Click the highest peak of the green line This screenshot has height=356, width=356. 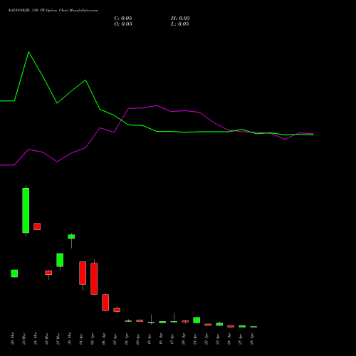coord(28,52)
